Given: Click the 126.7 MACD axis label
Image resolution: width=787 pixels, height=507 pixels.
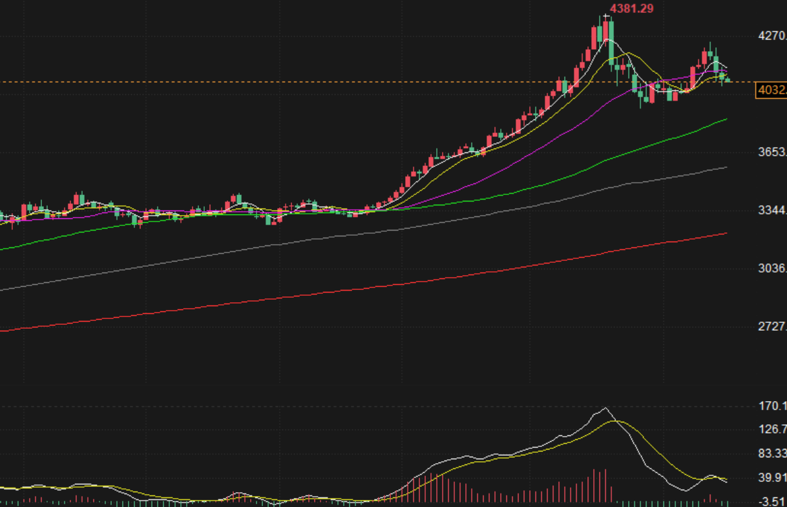Looking at the screenshot, I should [x=773, y=429].
